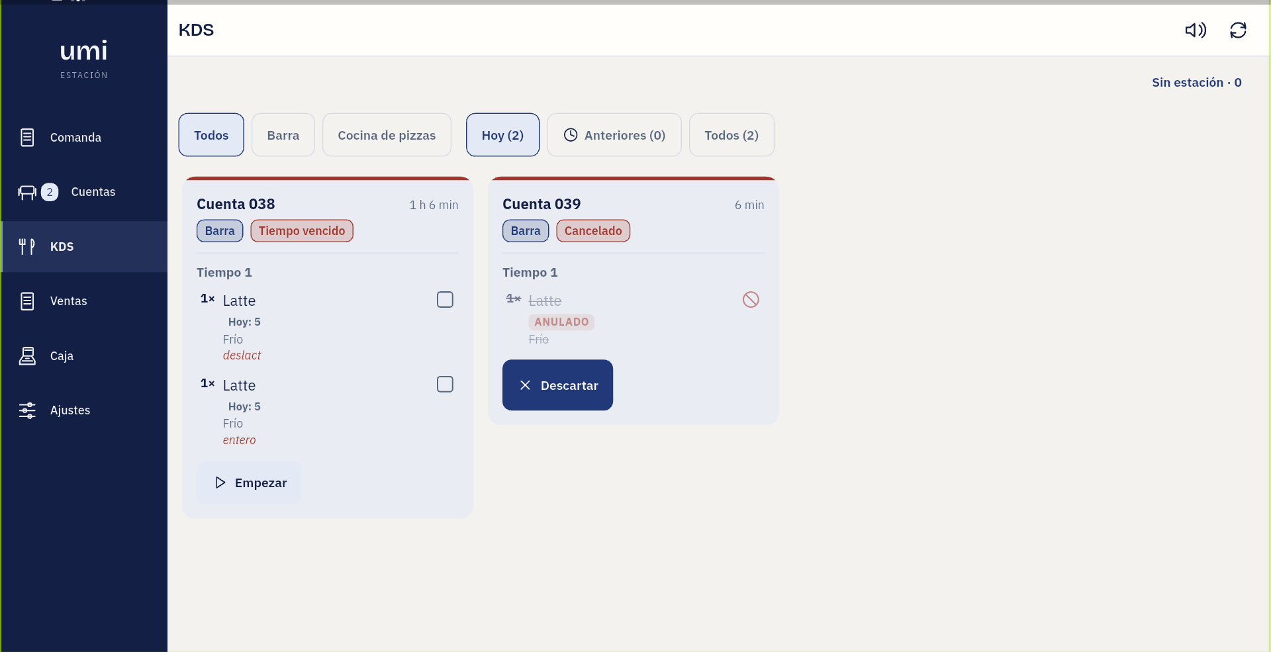Select the Hoy (2) filter
Image resolution: width=1271 pixels, height=652 pixels.
[x=502, y=135]
